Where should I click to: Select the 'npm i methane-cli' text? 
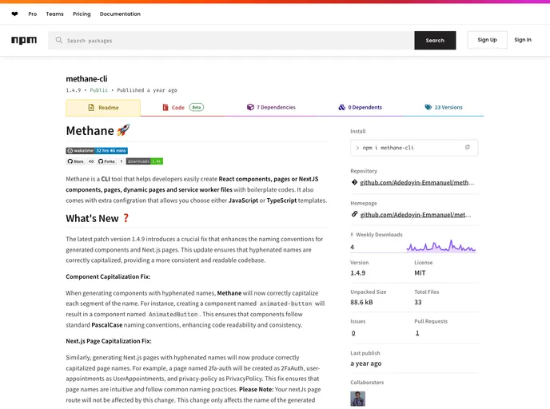[x=389, y=148]
